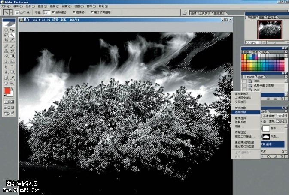Screen dimensions: 289x195
Task: Select the Type (T) tool
Action: 12,67
